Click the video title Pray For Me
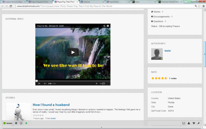Image resolution: width=206 pixels, height=129 pixels. pos(50,26)
